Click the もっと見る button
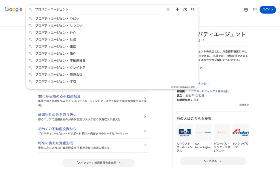 (212, 161)
